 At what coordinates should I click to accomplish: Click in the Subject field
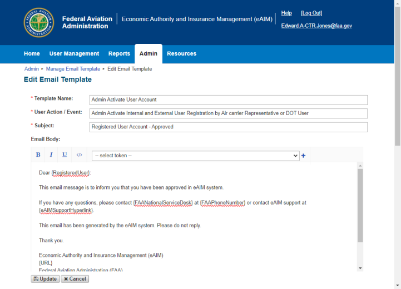point(229,127)
